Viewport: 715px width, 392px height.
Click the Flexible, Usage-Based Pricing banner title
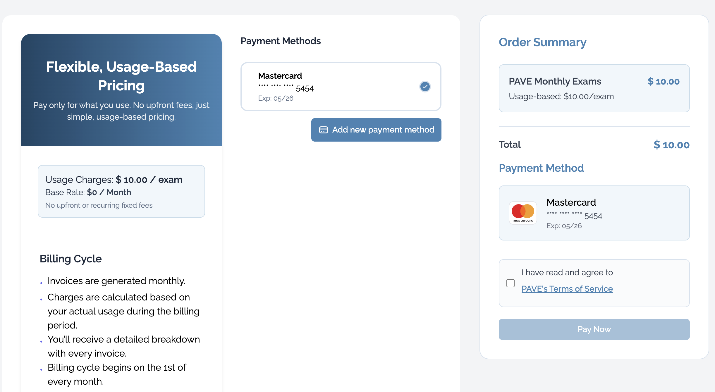click(121, 76)
